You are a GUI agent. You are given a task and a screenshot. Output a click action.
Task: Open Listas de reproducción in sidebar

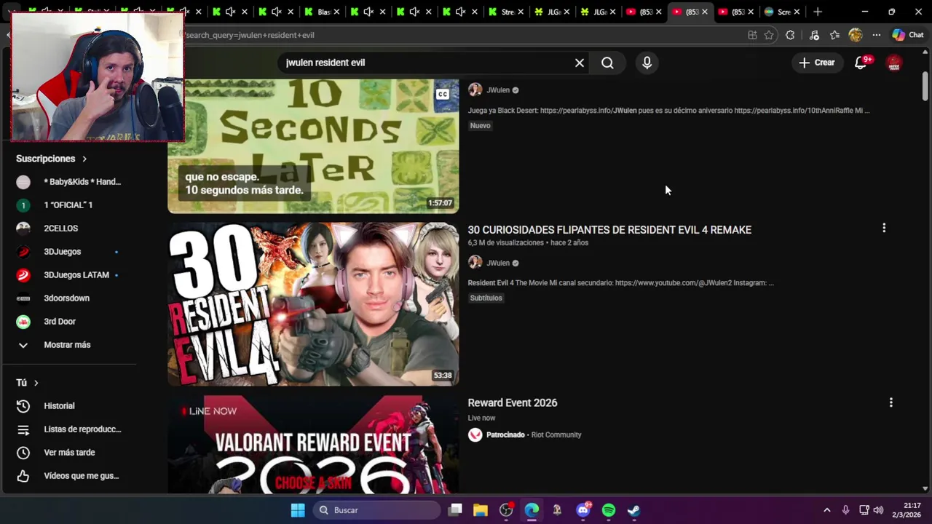pos(69,429)
